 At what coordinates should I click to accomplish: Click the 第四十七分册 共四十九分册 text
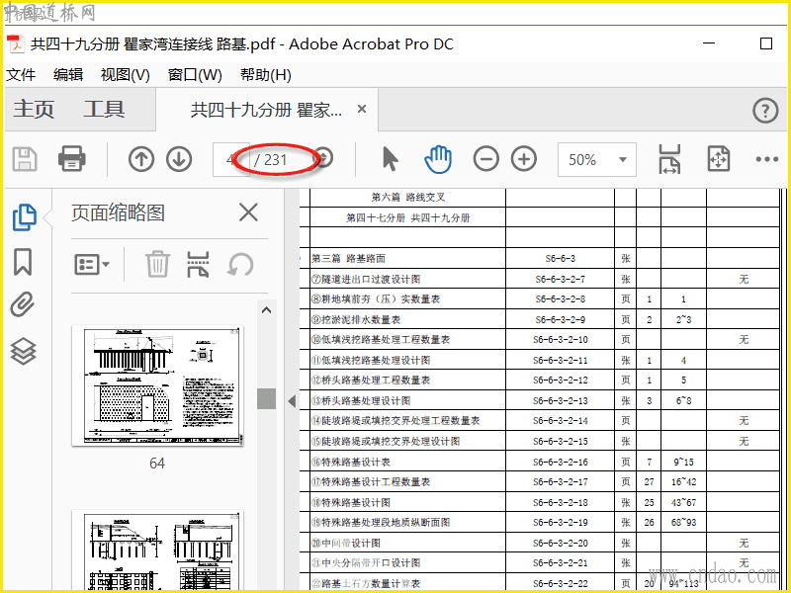point(407,217)
